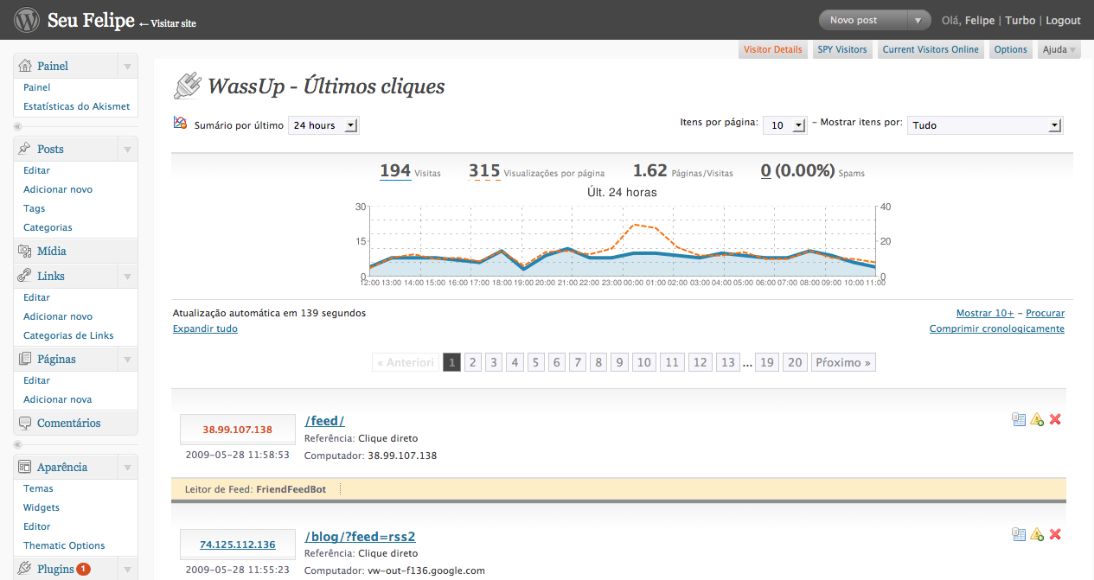Toggle the Painel menu expander arrow

[x=127, y=66]
